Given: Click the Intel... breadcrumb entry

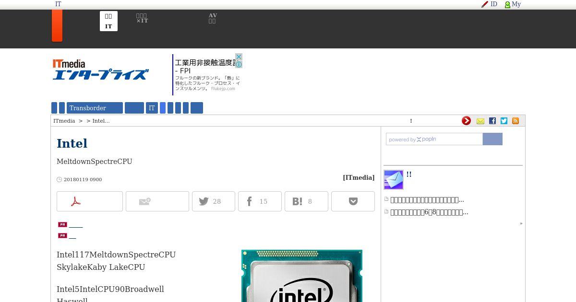Looking at the screenshot, I should pyautogui.click(x=101, y=121).
